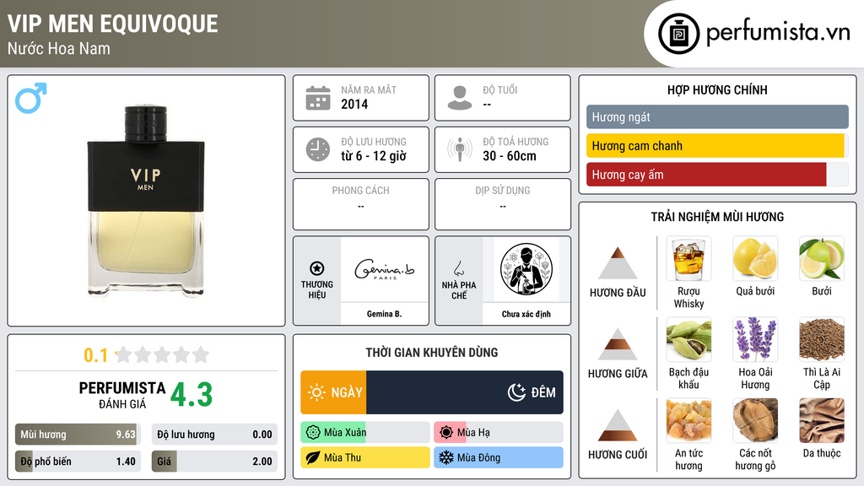Click the perfumista.vn site name
864x486 pixels.
[x=778, y=33]
